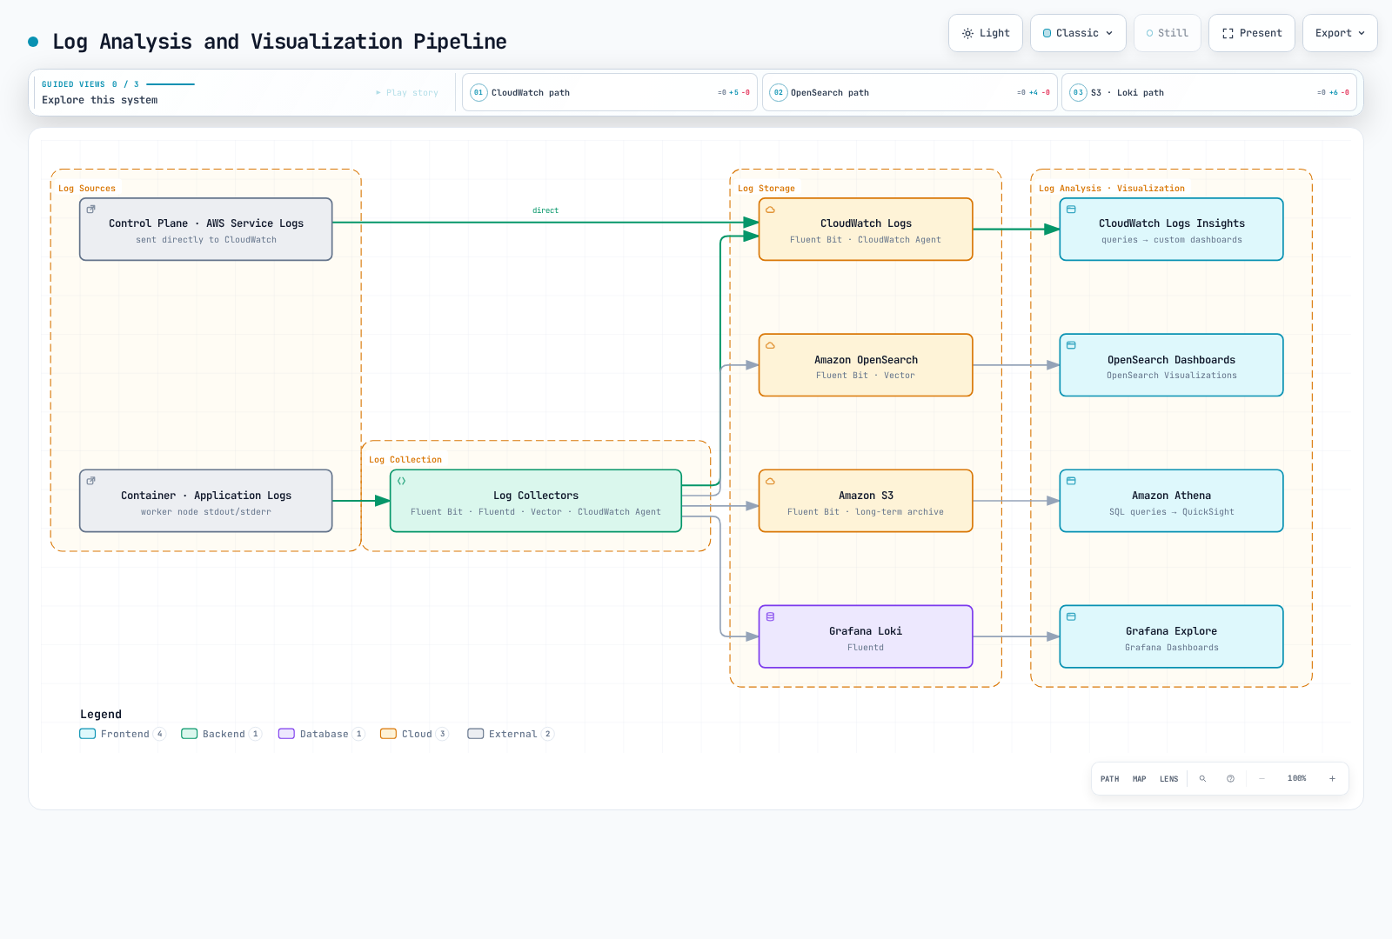Toggle Database legend filter
The width and height of the screenshot is (1392, 939).
click(x=322, y=734)
